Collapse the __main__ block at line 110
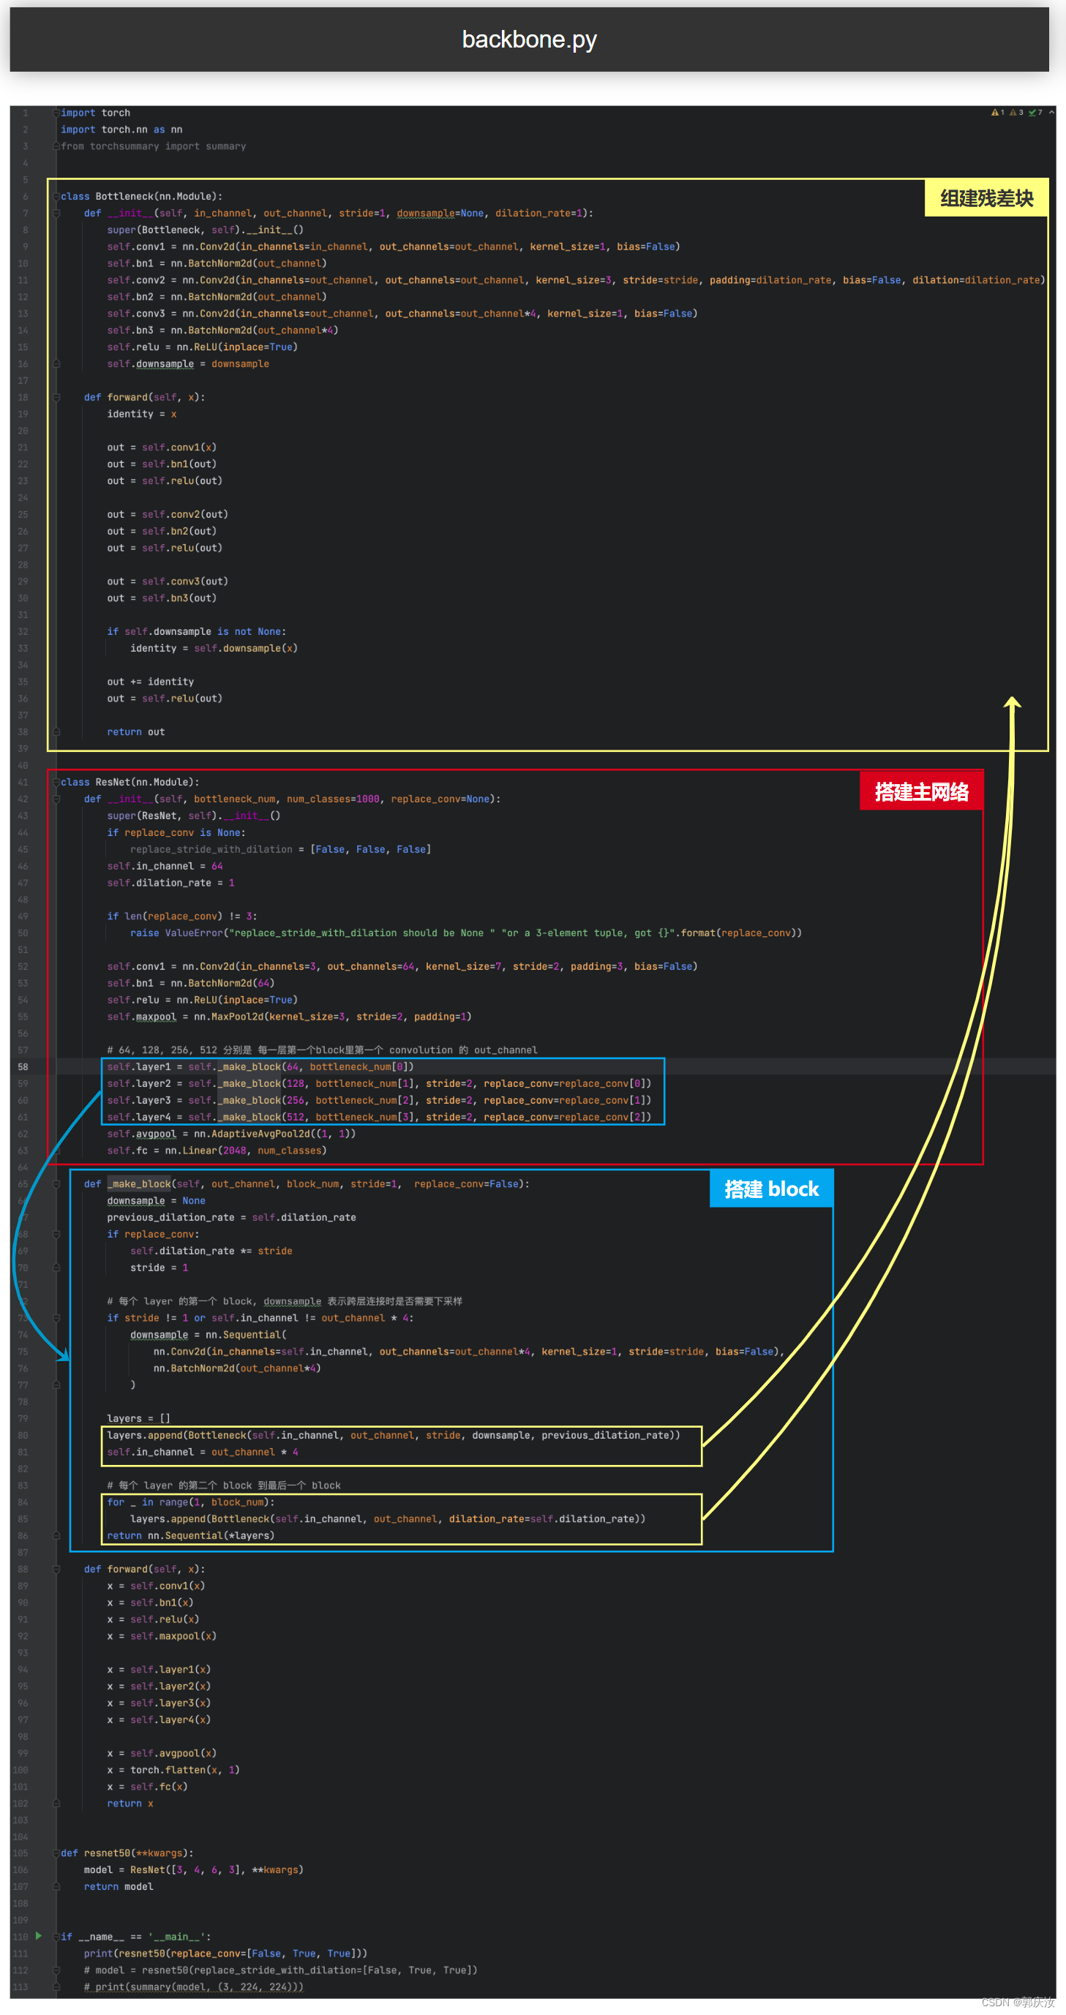 56,1937
